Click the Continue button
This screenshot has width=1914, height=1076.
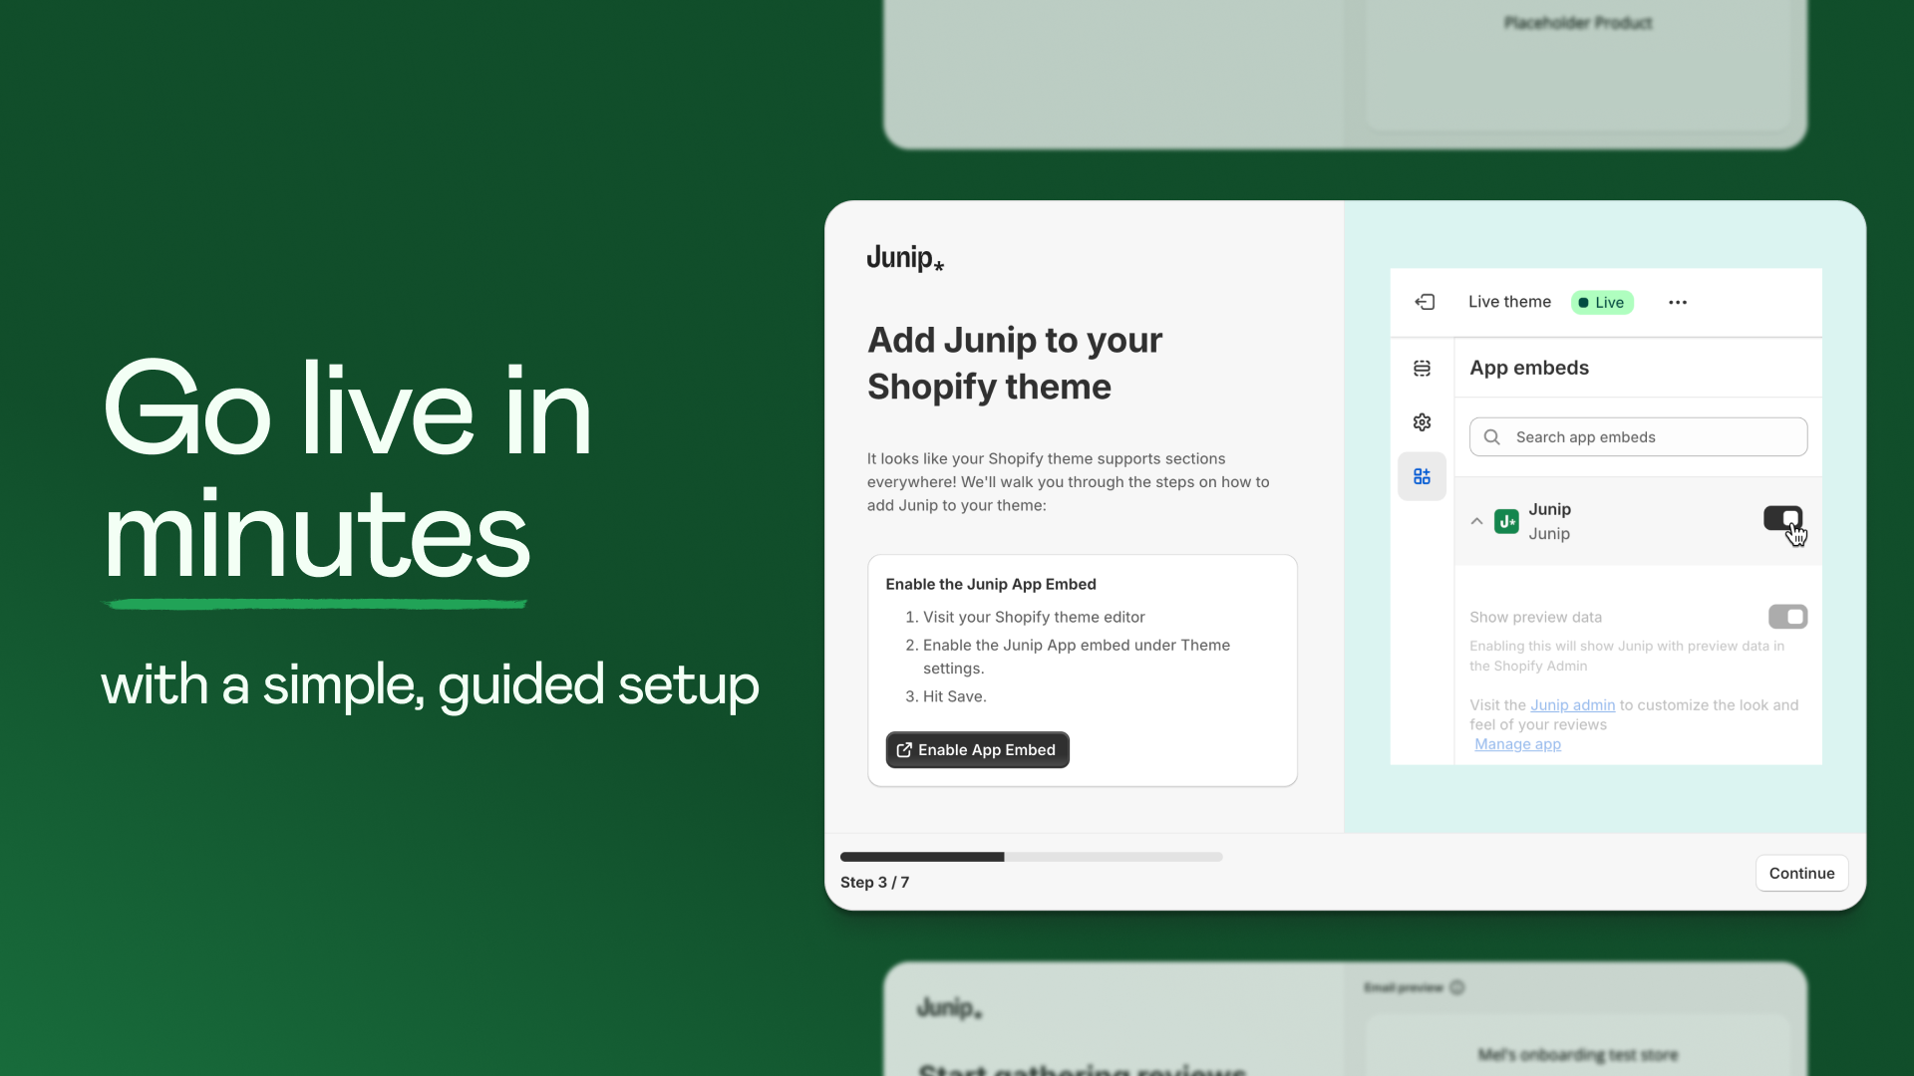tap(1801, 873)
